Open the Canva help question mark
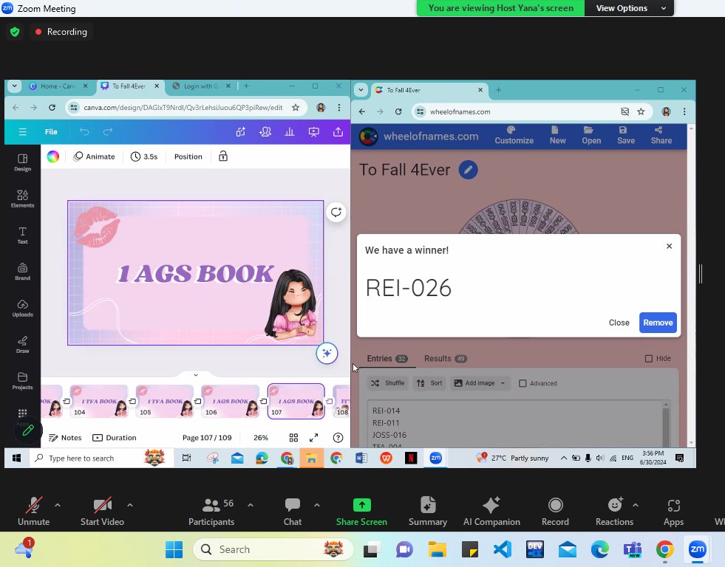The image size is (725, 567). pos(338,437)
